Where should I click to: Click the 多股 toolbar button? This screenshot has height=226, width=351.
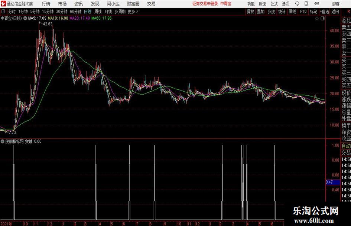[271, 12]
